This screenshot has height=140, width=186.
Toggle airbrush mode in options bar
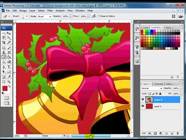pos(94,16)
